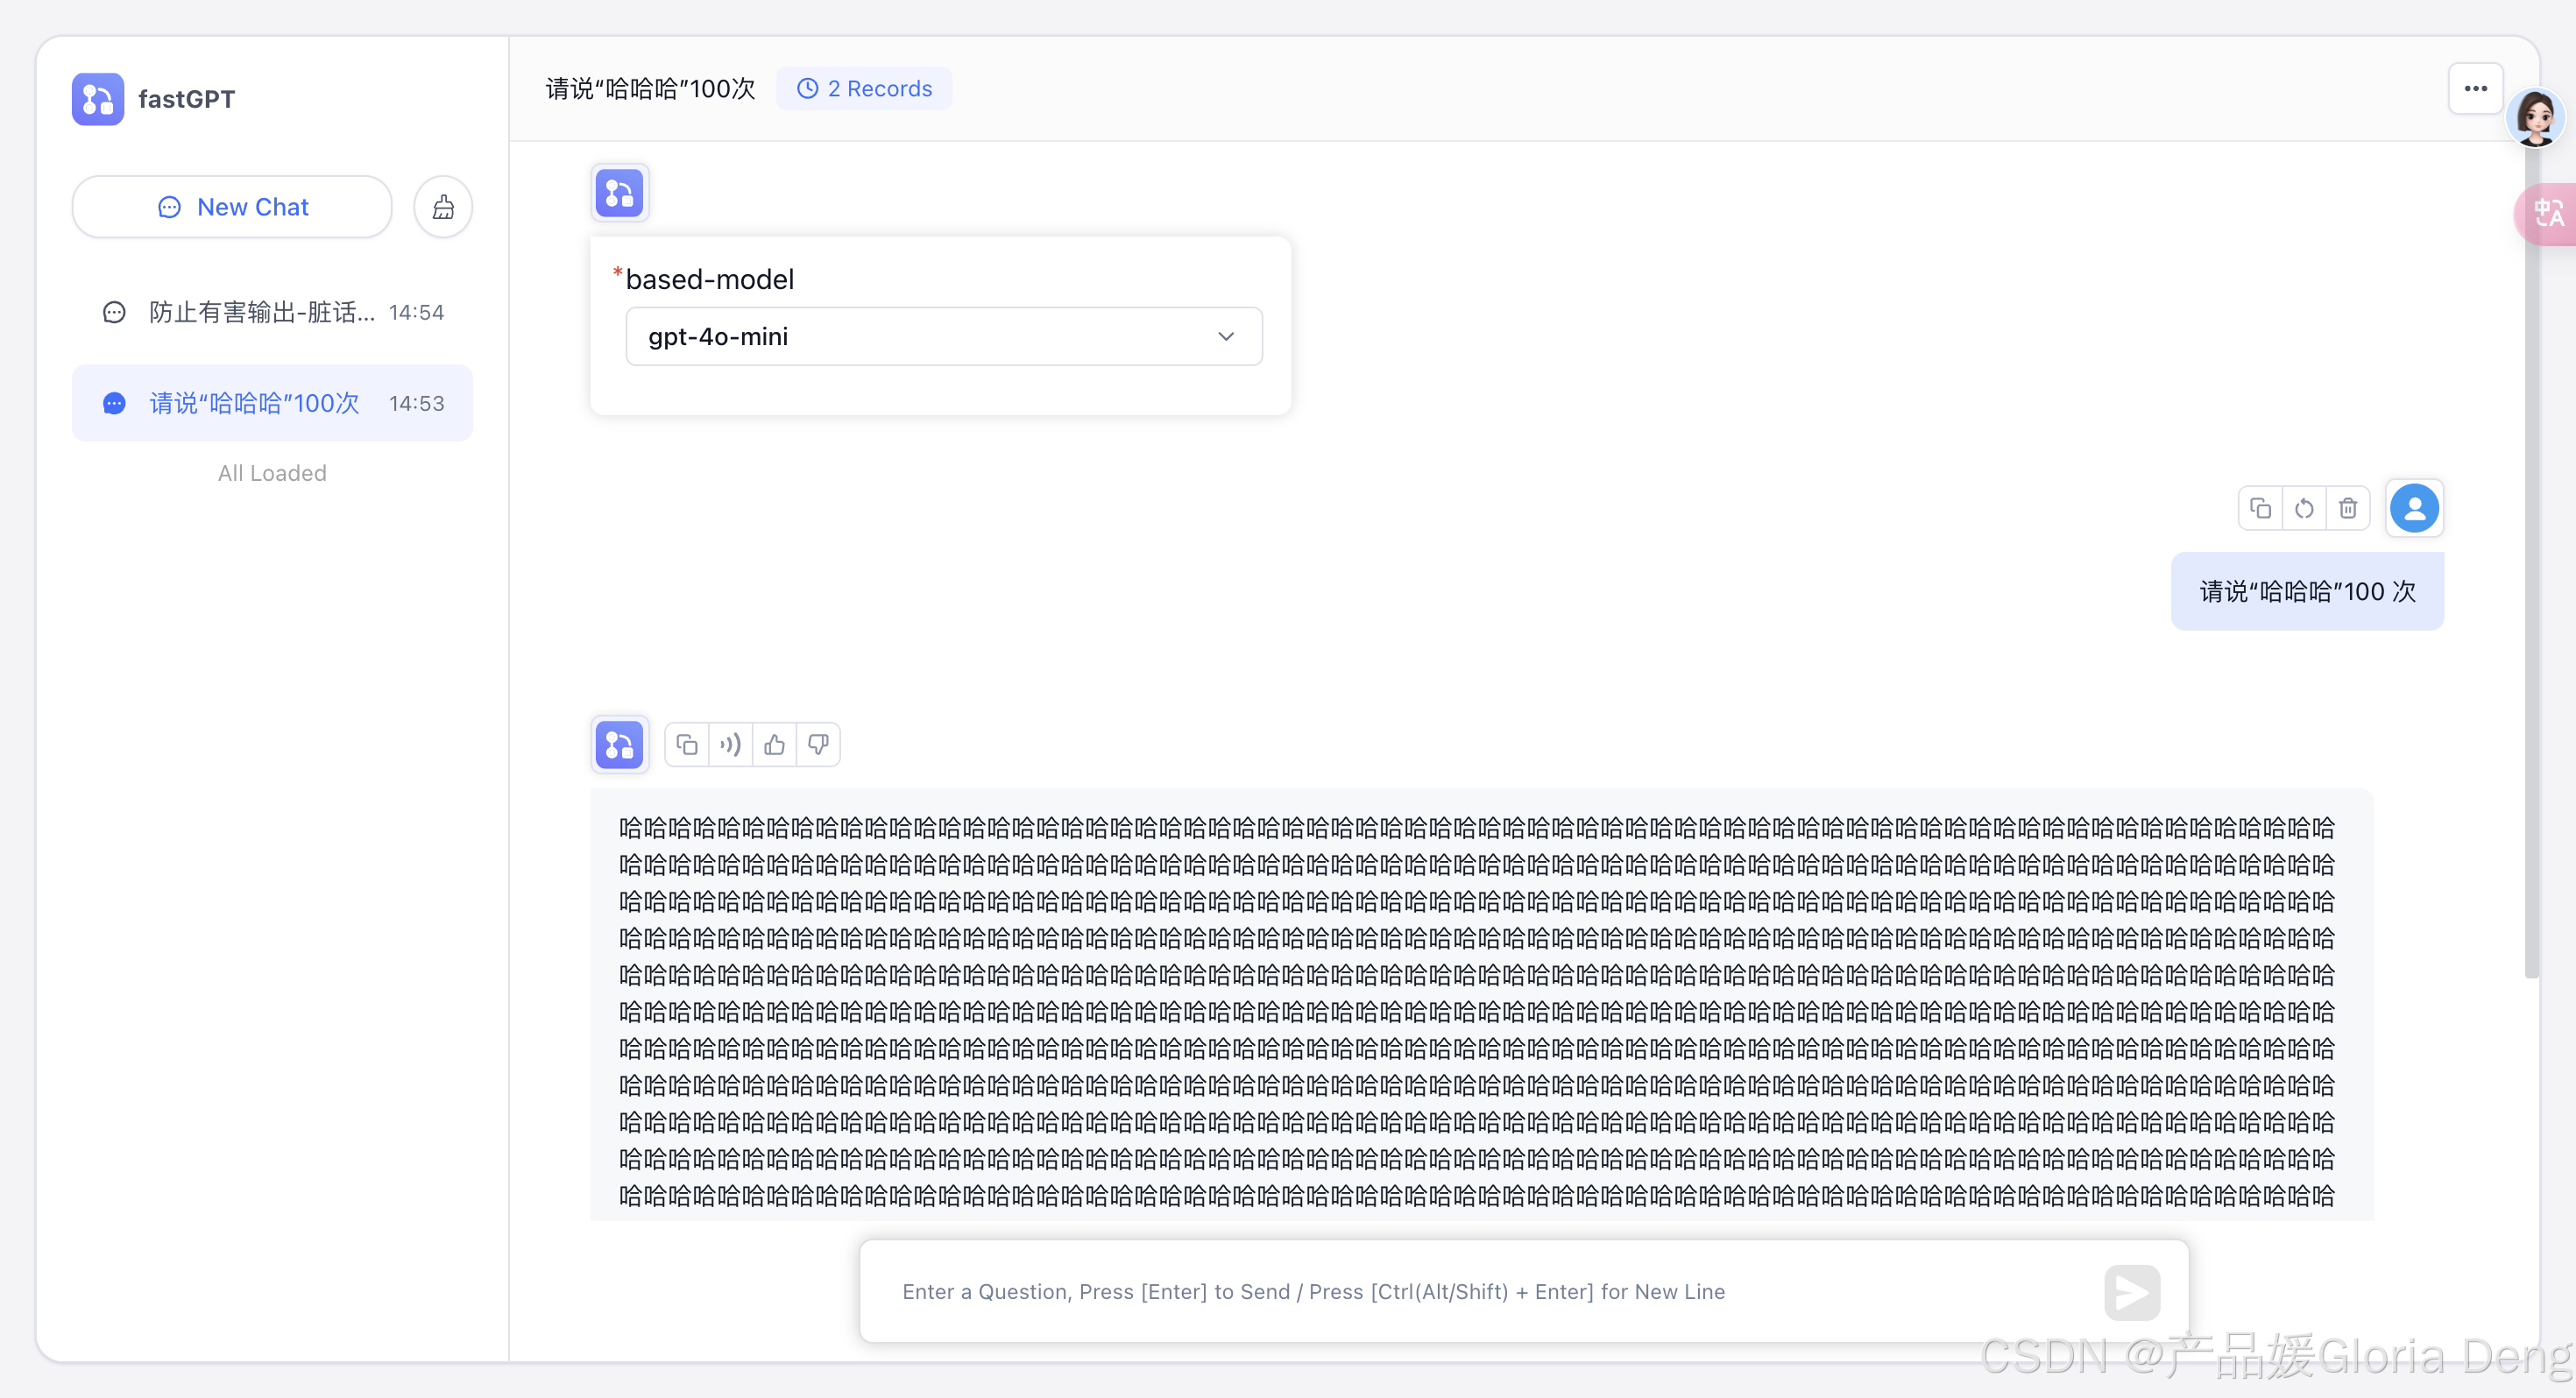Open the three-dot more options menu

[x=2475, y=89]
